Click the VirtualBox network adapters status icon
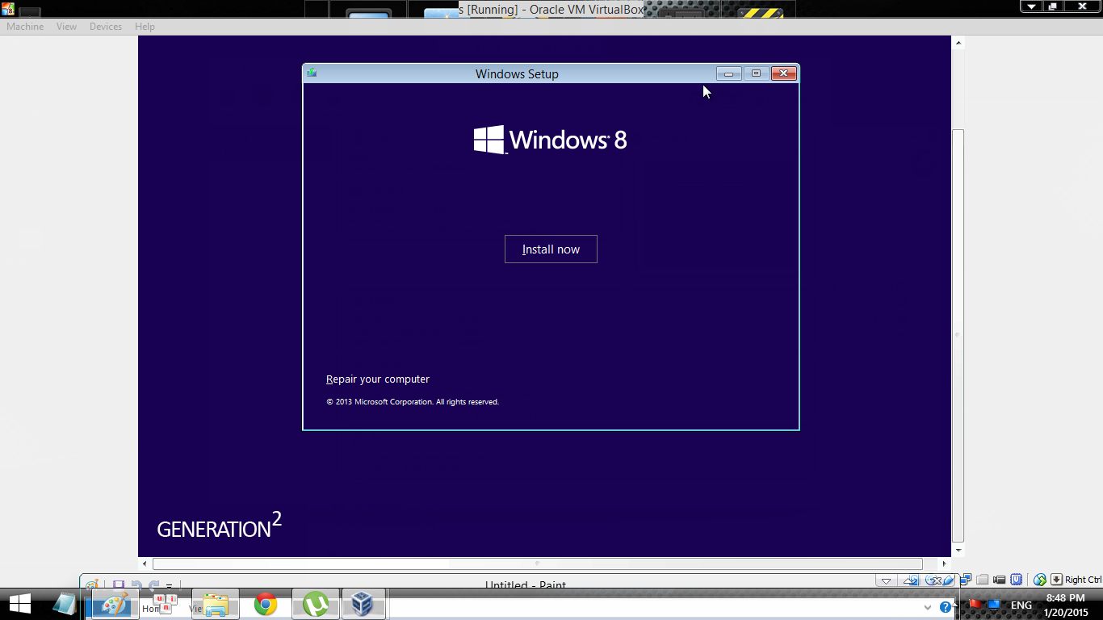The width and height of the screenshot is (1103, 620). (x=966, y=580)
